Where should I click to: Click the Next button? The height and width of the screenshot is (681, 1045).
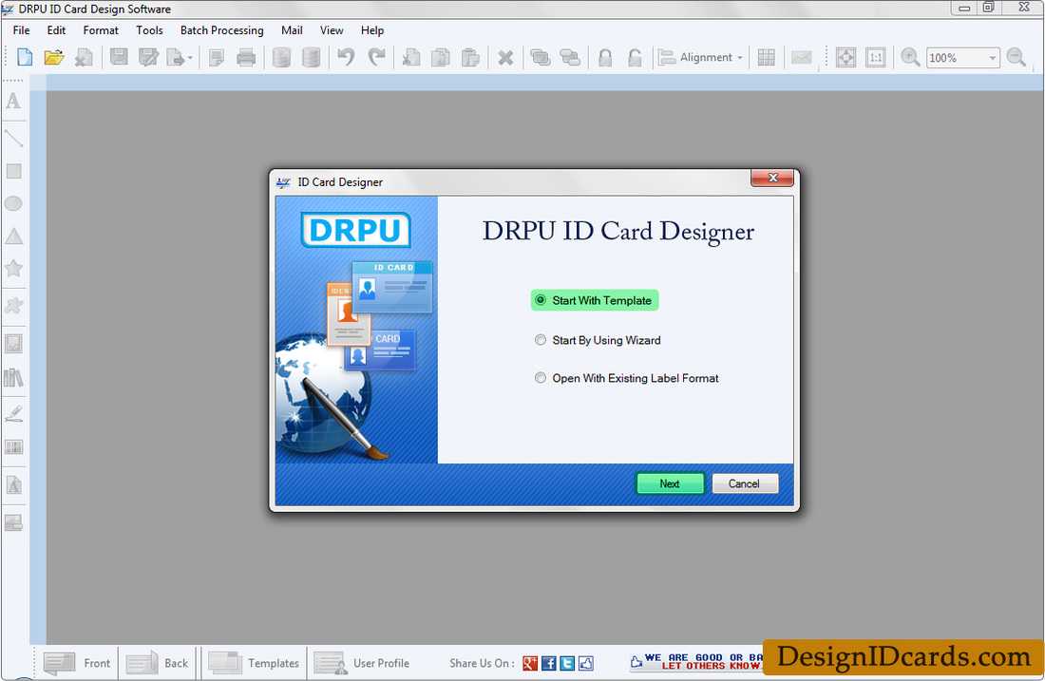pyautogui.click(x=670, y=483)
